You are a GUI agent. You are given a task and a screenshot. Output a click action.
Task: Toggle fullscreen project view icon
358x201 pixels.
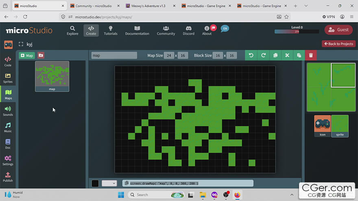[x=21, y=44]
